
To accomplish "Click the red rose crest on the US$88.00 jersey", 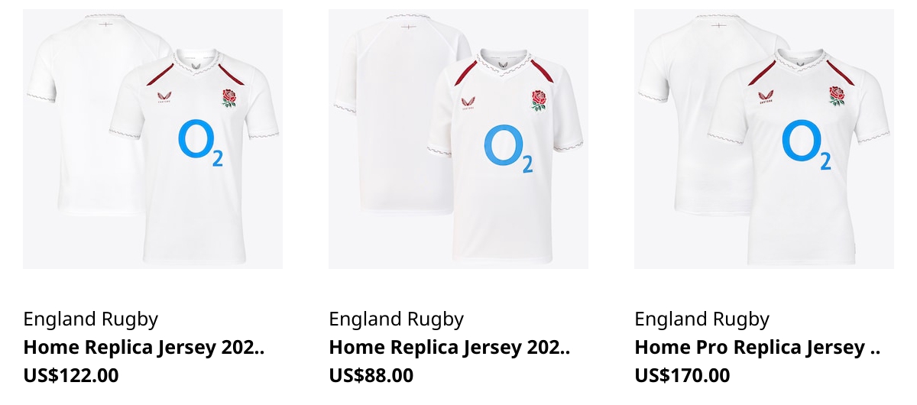I will click(x=540, y=101).
